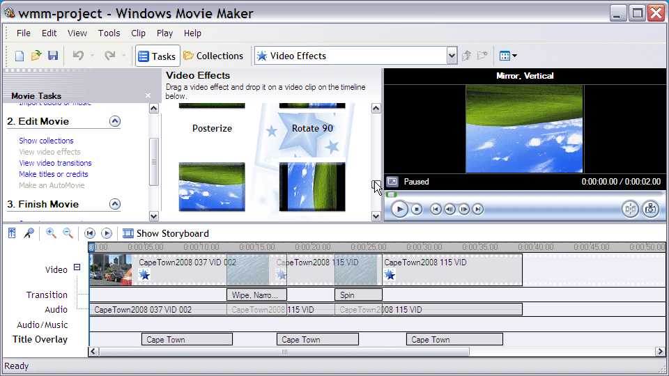The image size is (669, 376).
Task: Click the Save Project floppy disk icon
Action: pyautogui.click(x=53, y=56)
